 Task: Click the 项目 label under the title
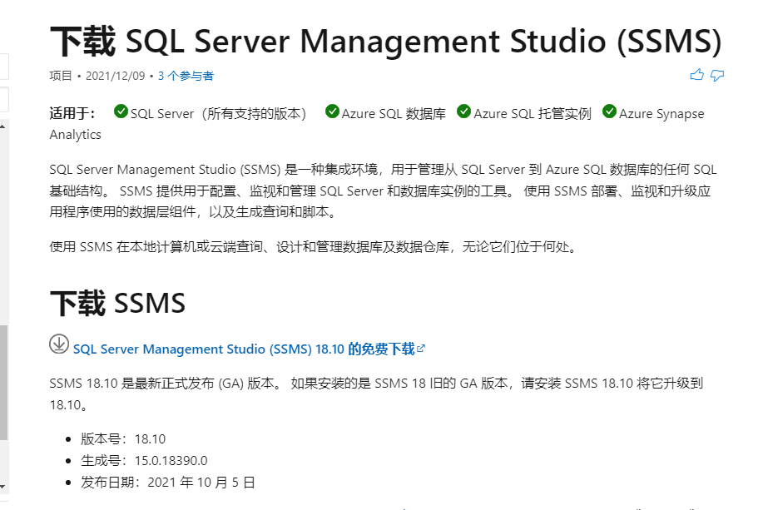61,76
